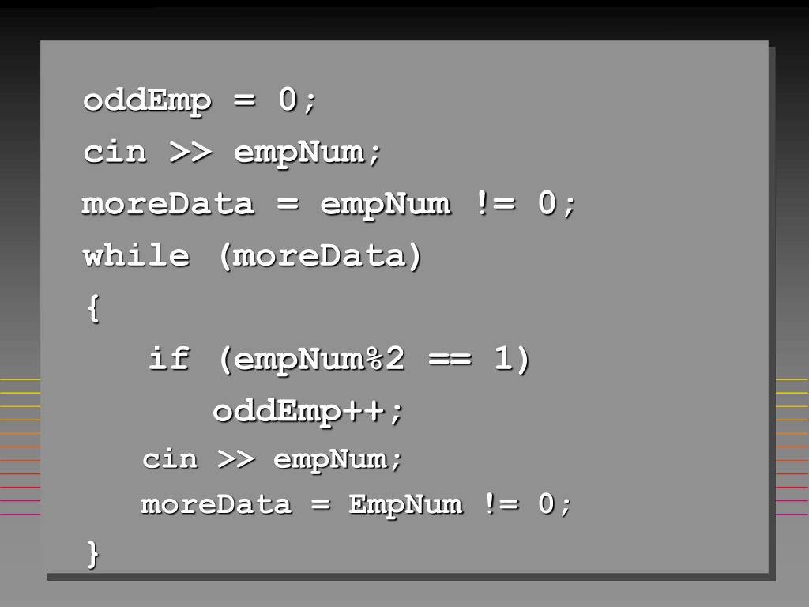Click the '%2' modulus expression

[x=385, y=358]
